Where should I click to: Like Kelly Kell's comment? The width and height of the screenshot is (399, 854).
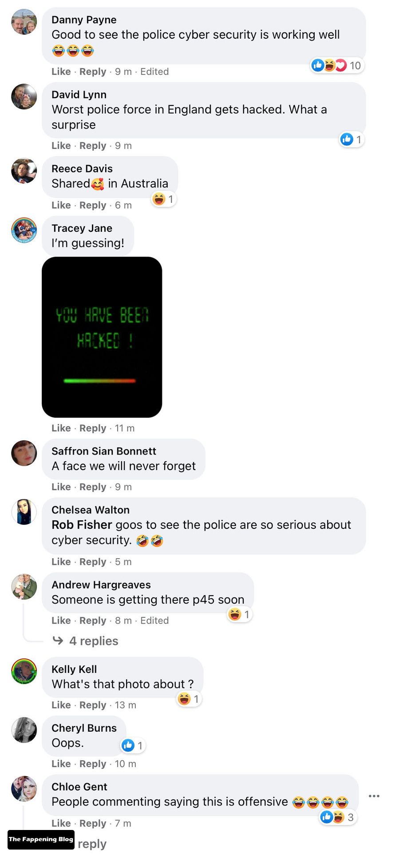tap(61, 705)
